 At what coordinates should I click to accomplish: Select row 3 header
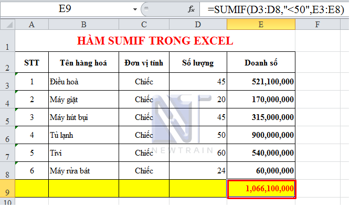point(7,82)
